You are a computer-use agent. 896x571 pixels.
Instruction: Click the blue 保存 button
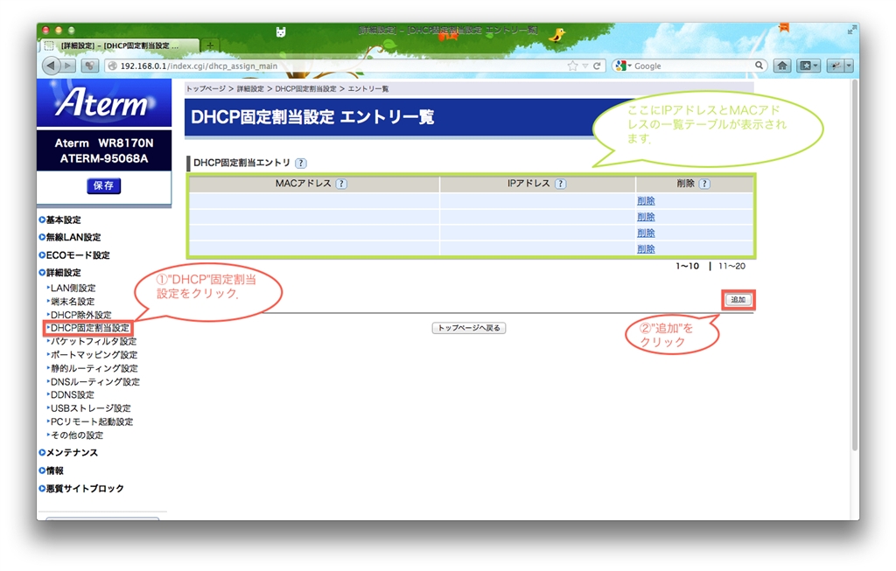pyautogui.click(x=103, y=185)
